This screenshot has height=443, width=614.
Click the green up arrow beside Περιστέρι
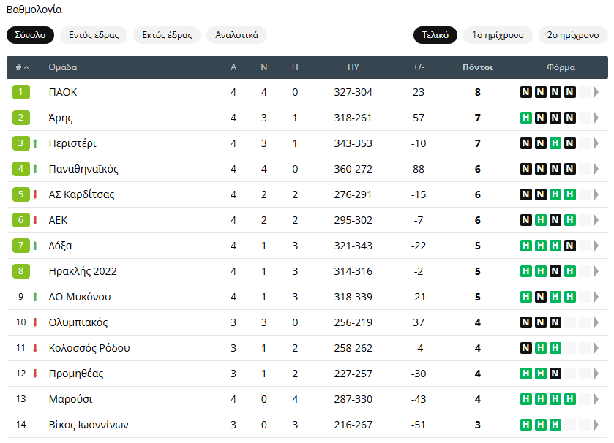click(x=35, y=143)
